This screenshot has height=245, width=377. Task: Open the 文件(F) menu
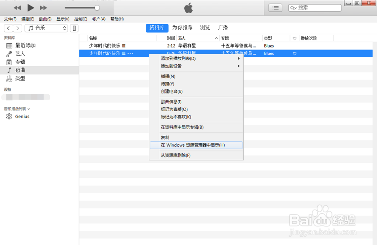(10, 19)
